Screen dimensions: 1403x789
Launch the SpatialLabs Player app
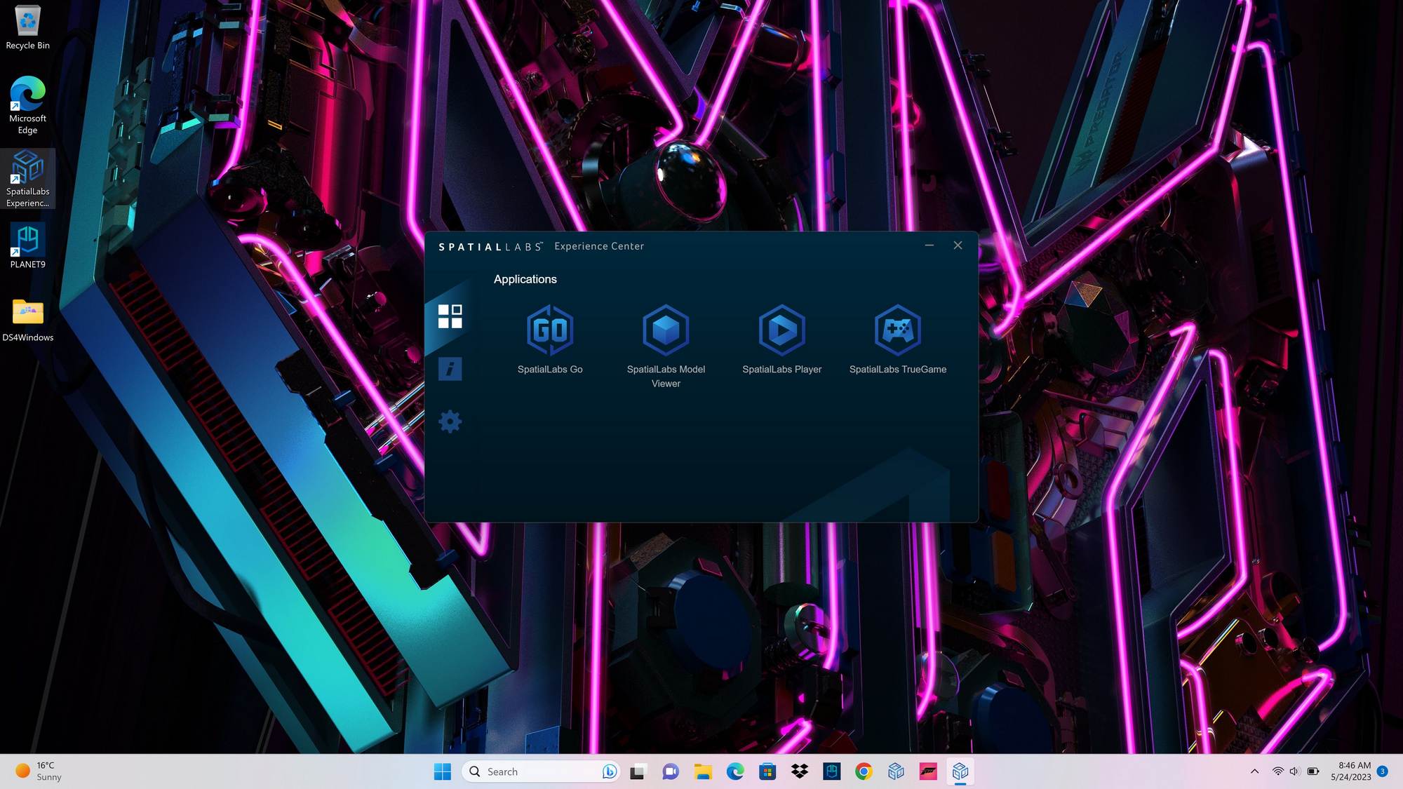[x=781, y=330]
